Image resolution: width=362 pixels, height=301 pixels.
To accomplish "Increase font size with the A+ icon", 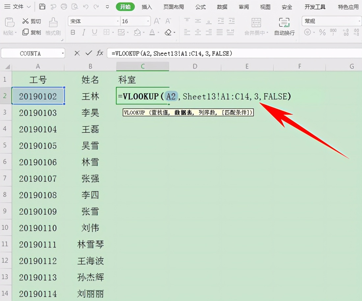I will tap(157, 21).
